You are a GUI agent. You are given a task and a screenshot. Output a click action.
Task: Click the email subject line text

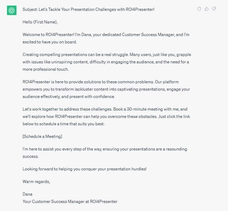(x=88, y=9)
